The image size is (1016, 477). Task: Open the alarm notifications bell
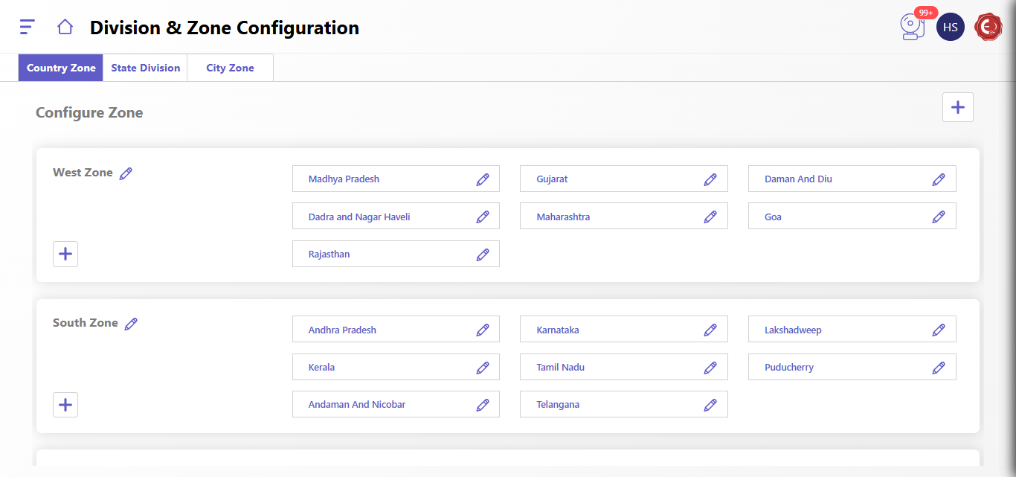click(912, 28)
